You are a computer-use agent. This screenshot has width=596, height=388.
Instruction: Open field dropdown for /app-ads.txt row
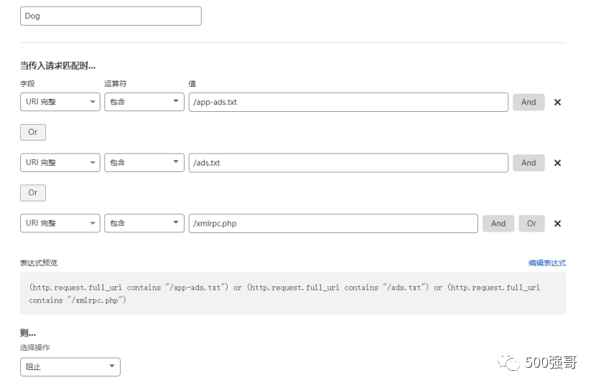(60, 102)
